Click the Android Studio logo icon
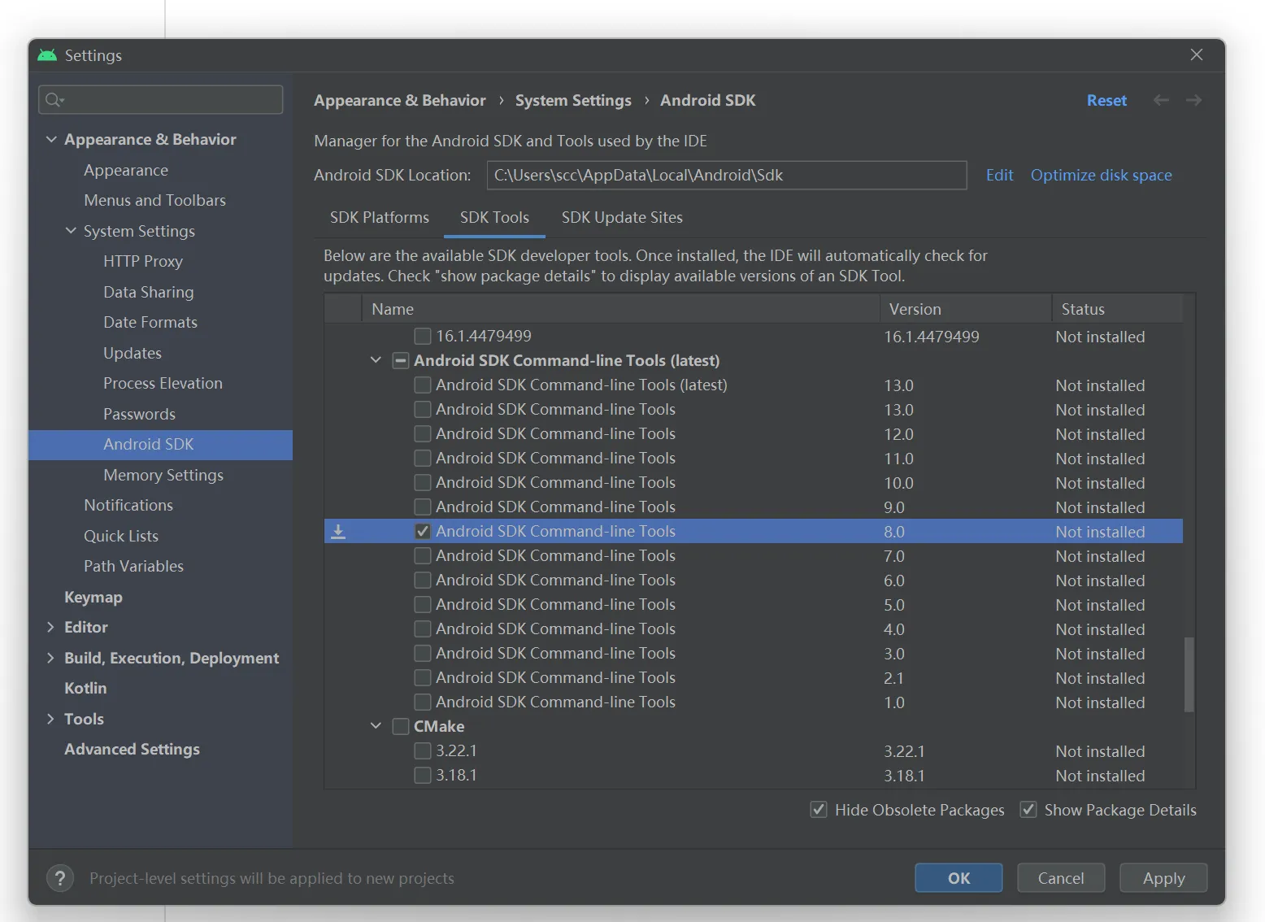 [x=47, y=55]
